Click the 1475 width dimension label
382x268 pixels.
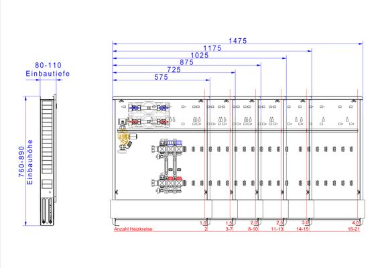(x=238, y=41)
